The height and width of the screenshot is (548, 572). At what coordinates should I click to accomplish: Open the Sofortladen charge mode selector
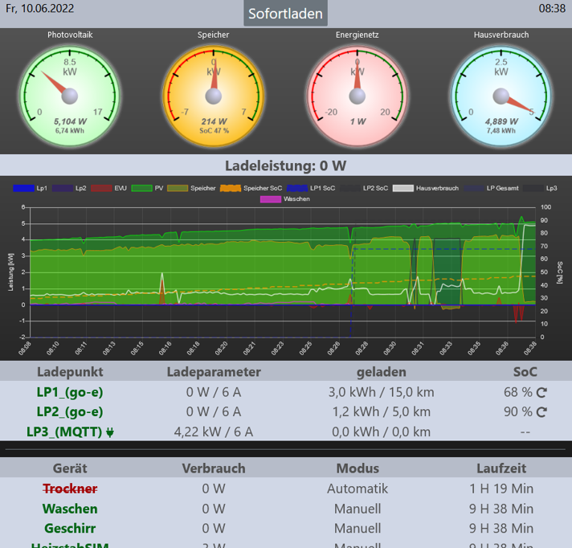(x=285, y=14)
